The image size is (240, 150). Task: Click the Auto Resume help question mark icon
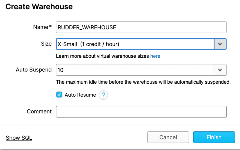coord(103,95)
